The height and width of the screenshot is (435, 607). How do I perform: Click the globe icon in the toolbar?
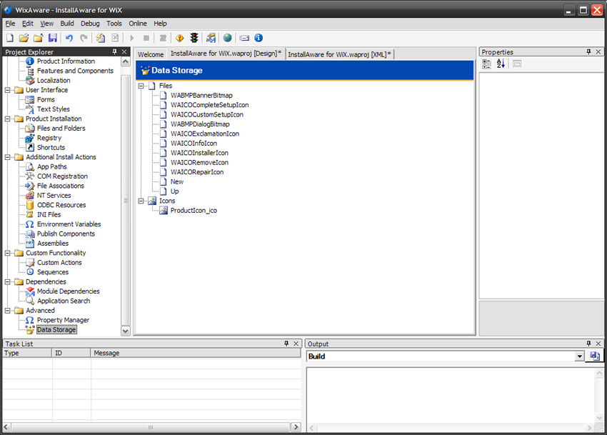coord(228,38)
